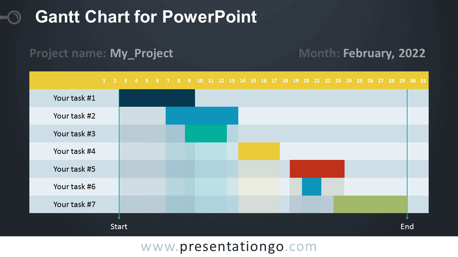This screenshot has height=257, width=458.
Task: Click the February, 2022 month text
Action: coord(384,54)
